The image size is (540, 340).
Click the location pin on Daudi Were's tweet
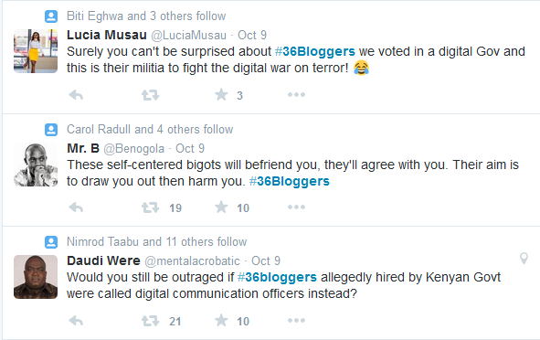pos(524,258)
